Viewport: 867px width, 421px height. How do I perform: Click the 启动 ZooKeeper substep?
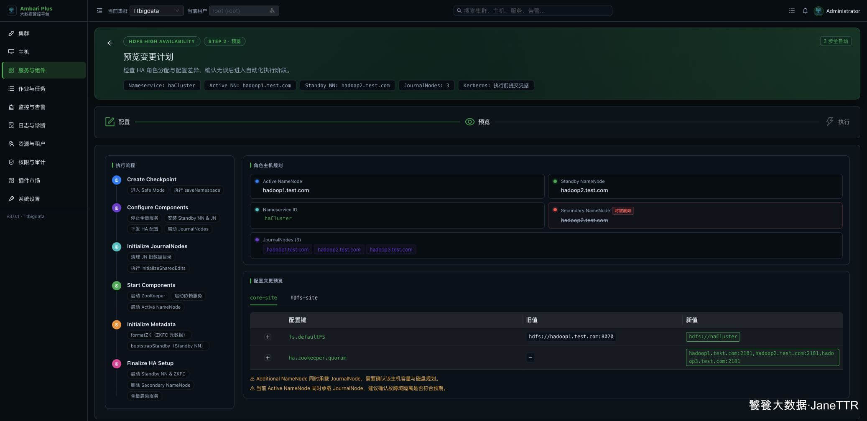point(148,296)
